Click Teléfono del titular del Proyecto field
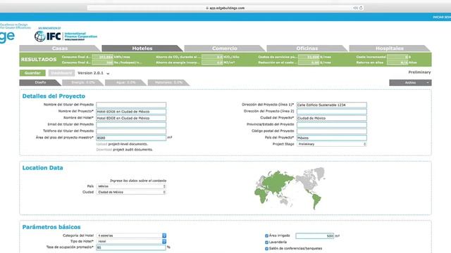Viewport: 451px width, 253px height. (x=131, y=131)
